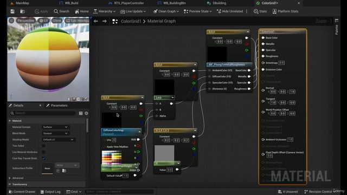Open the Live Update dropdown
The height and width of the screenshot is (195, 347).
pos(133,11)
